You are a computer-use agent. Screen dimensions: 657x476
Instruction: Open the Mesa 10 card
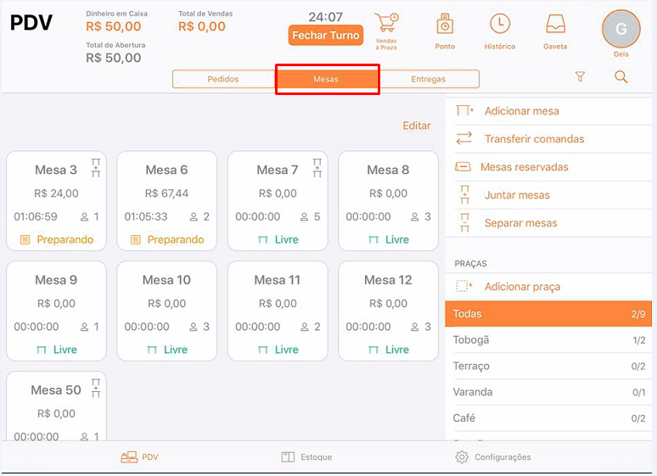(x=166, y=311)
